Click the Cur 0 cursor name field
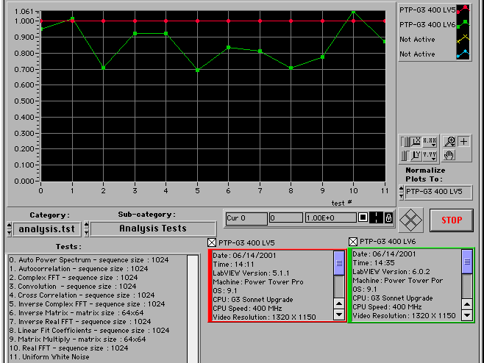 pyautogui.click(x=246, y=218)
